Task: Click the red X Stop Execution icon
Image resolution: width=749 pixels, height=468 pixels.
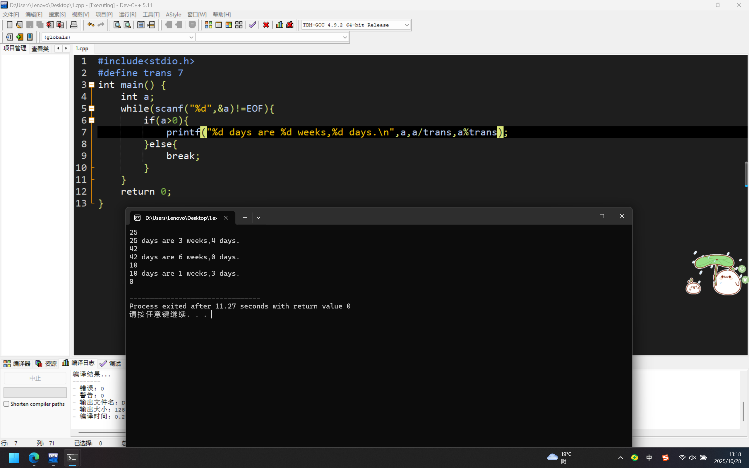Action: pyautogui.click(x=266, y=25)
